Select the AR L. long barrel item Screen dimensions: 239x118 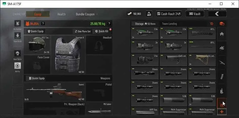tap(202, 47)
